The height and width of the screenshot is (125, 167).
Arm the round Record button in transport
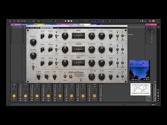pyautogui.click(x=71, y=21)
